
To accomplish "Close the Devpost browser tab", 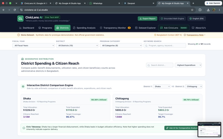I will tap(154, 3).
